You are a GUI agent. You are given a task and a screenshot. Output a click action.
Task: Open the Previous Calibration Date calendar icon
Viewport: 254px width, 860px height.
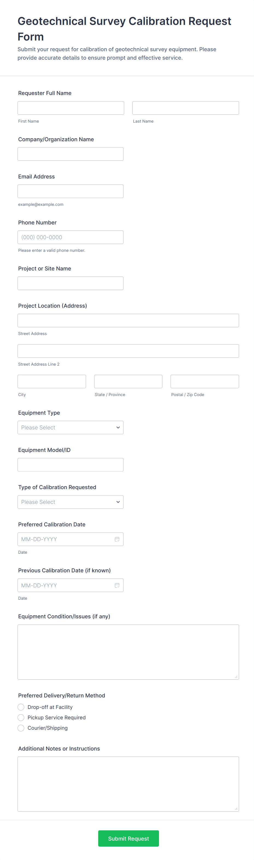(x=117, y=585)
